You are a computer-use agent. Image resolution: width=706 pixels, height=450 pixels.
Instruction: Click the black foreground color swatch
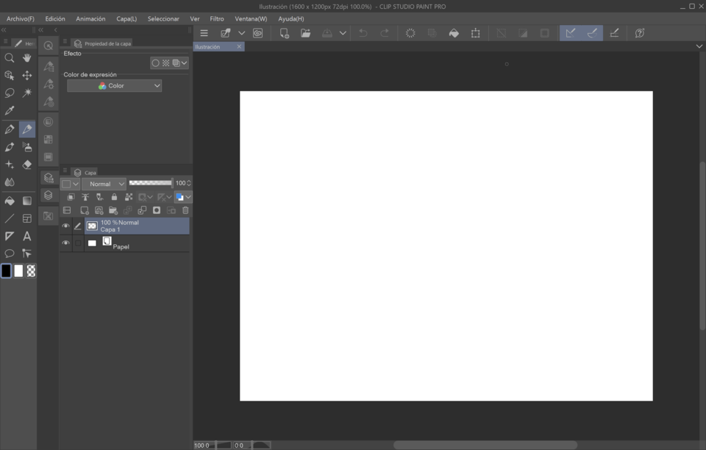[x=6, y=271]
